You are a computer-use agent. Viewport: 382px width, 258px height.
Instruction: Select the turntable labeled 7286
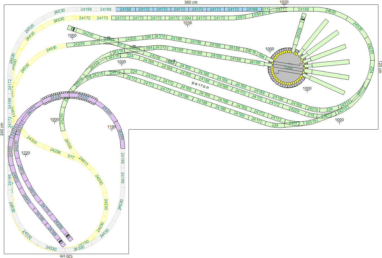pos(288,68)
